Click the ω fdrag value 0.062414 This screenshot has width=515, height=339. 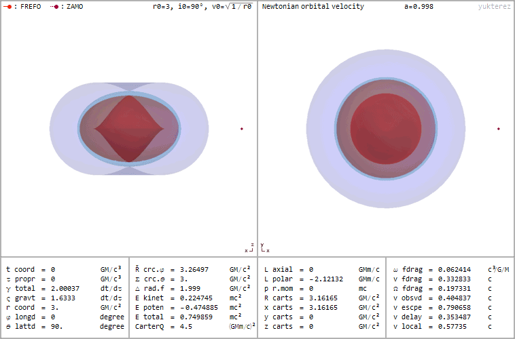(x=455, y=269)
